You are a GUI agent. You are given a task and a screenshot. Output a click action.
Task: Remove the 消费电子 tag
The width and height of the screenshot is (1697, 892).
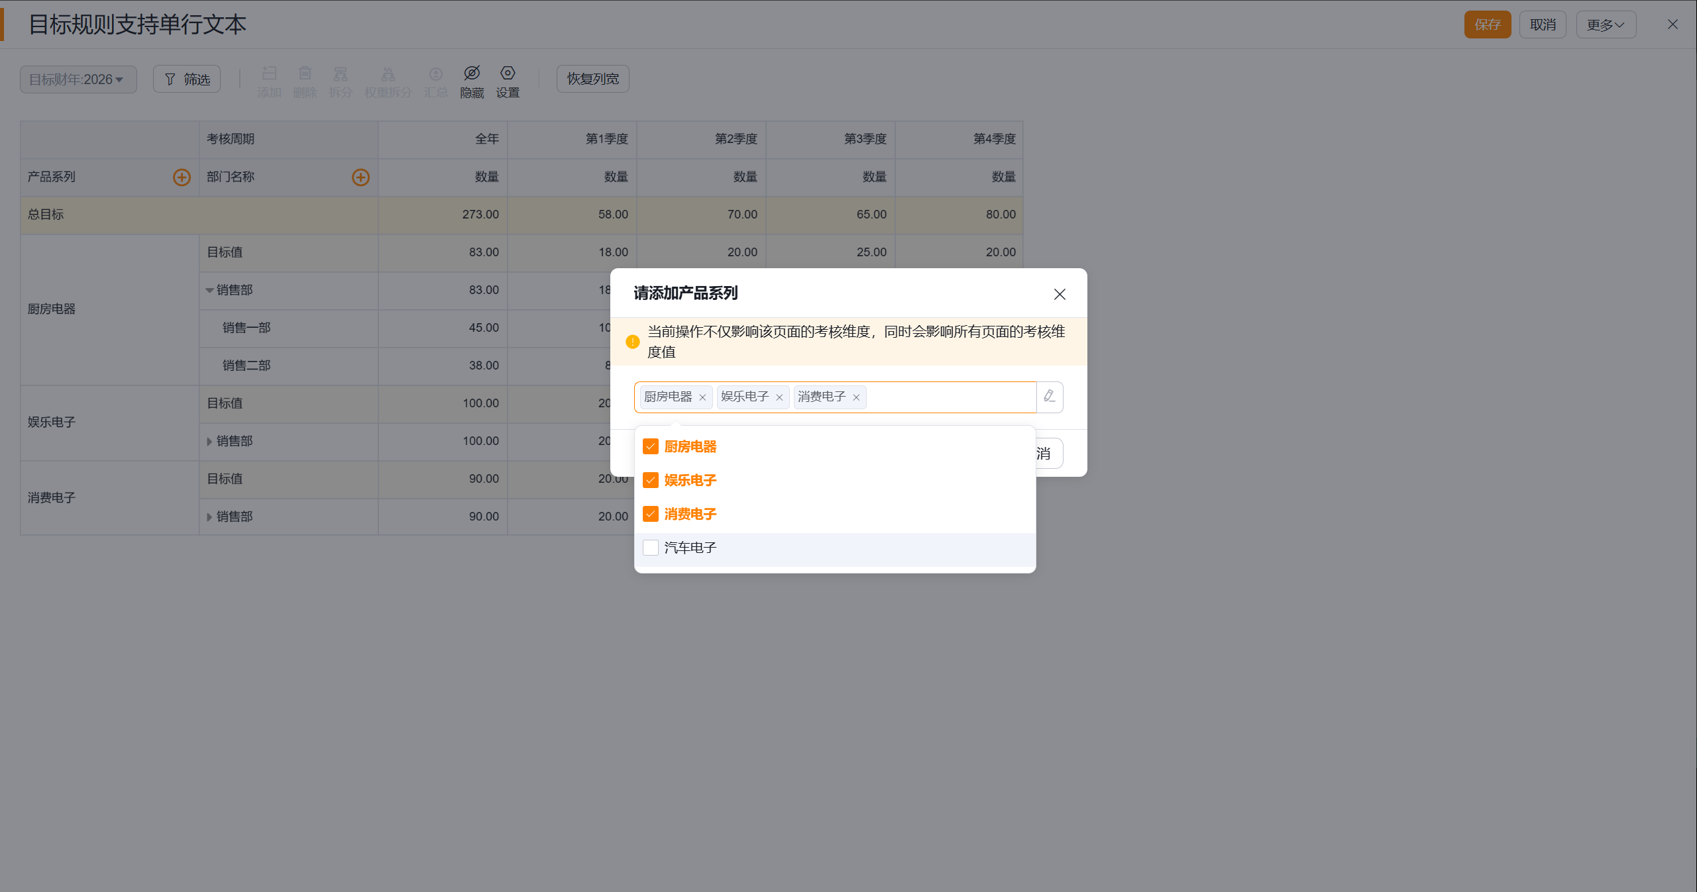[856, 397]
